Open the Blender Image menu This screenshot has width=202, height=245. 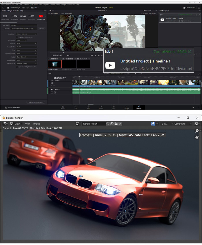click(36, 124)
